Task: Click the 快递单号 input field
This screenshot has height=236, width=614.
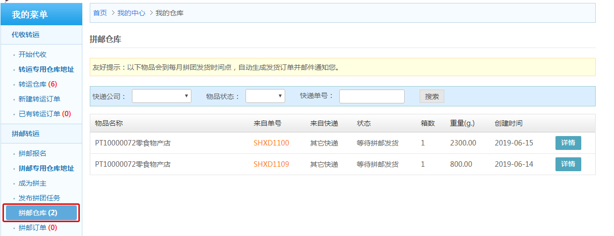Action: click(x=371, y=96)
